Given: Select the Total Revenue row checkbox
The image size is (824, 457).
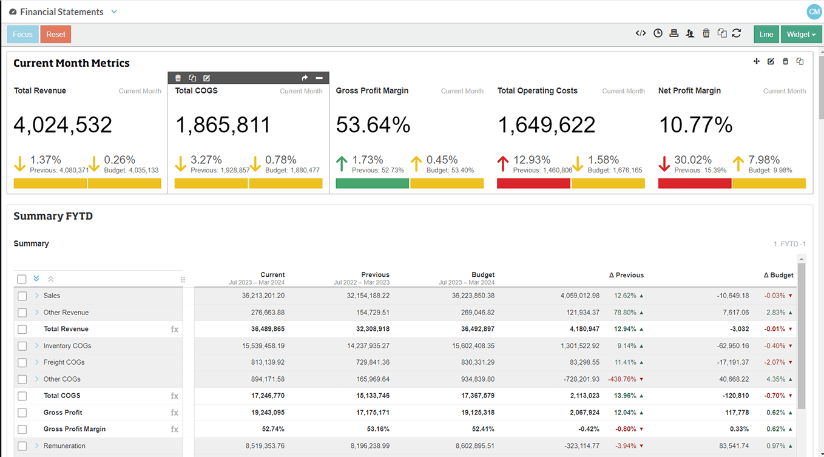Looking at the screenshot, I should click(x=22, y=329).
